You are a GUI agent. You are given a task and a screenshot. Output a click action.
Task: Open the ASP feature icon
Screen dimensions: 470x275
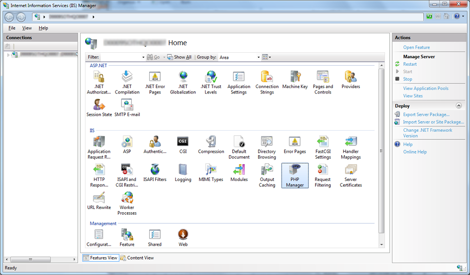click(x=127, y=145)
